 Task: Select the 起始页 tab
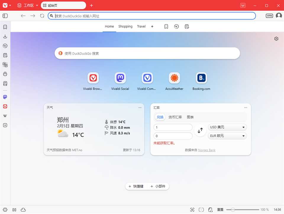[x=63, y=5]
